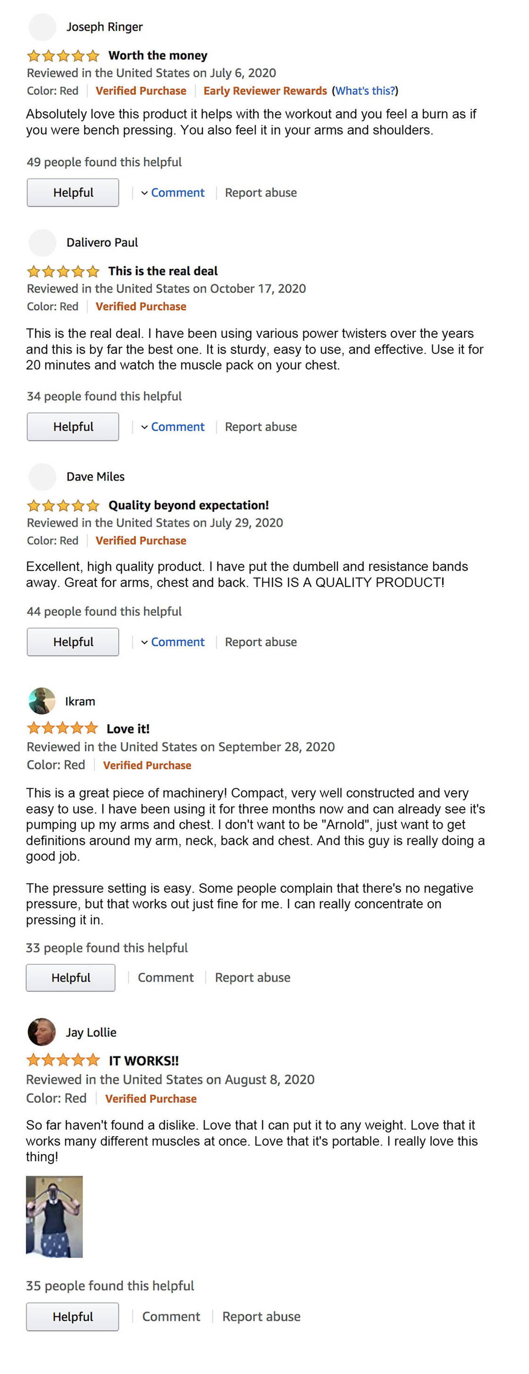Image resolution: width=529 pixels, height=1374 pixels.
Task: Open Joseph Ringer's profile avatar
Action: click(42, 27)
